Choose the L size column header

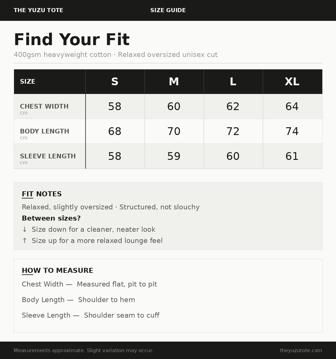[x=233, y=82]
